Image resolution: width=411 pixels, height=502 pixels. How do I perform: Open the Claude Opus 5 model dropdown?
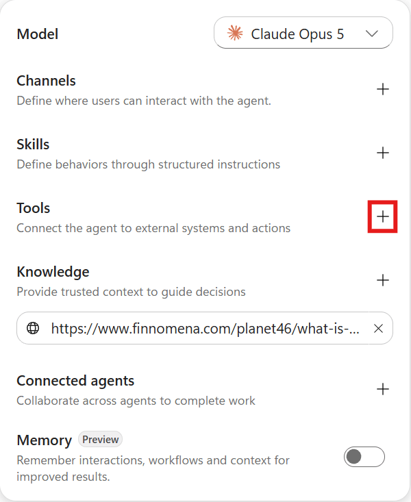tap(303, 33)
